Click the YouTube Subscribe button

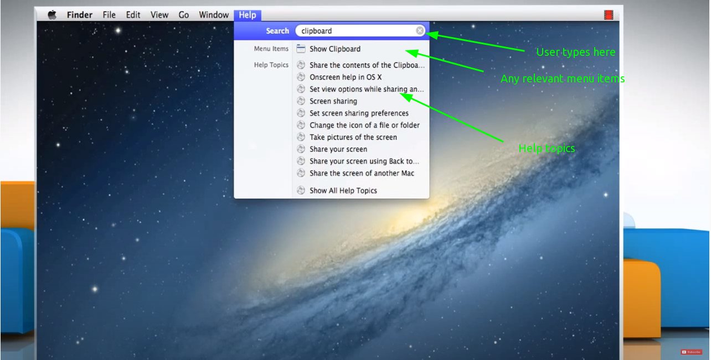(x=692, y=352)
